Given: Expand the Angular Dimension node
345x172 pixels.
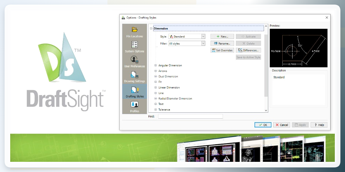Looking at the screenshot, I should 156,65.
